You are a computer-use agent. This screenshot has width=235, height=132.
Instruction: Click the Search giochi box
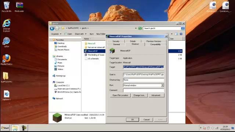[x=162, y=28]
